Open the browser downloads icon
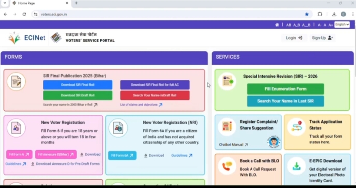This screenshot has height=188, width=356. (x=334, y=14)
